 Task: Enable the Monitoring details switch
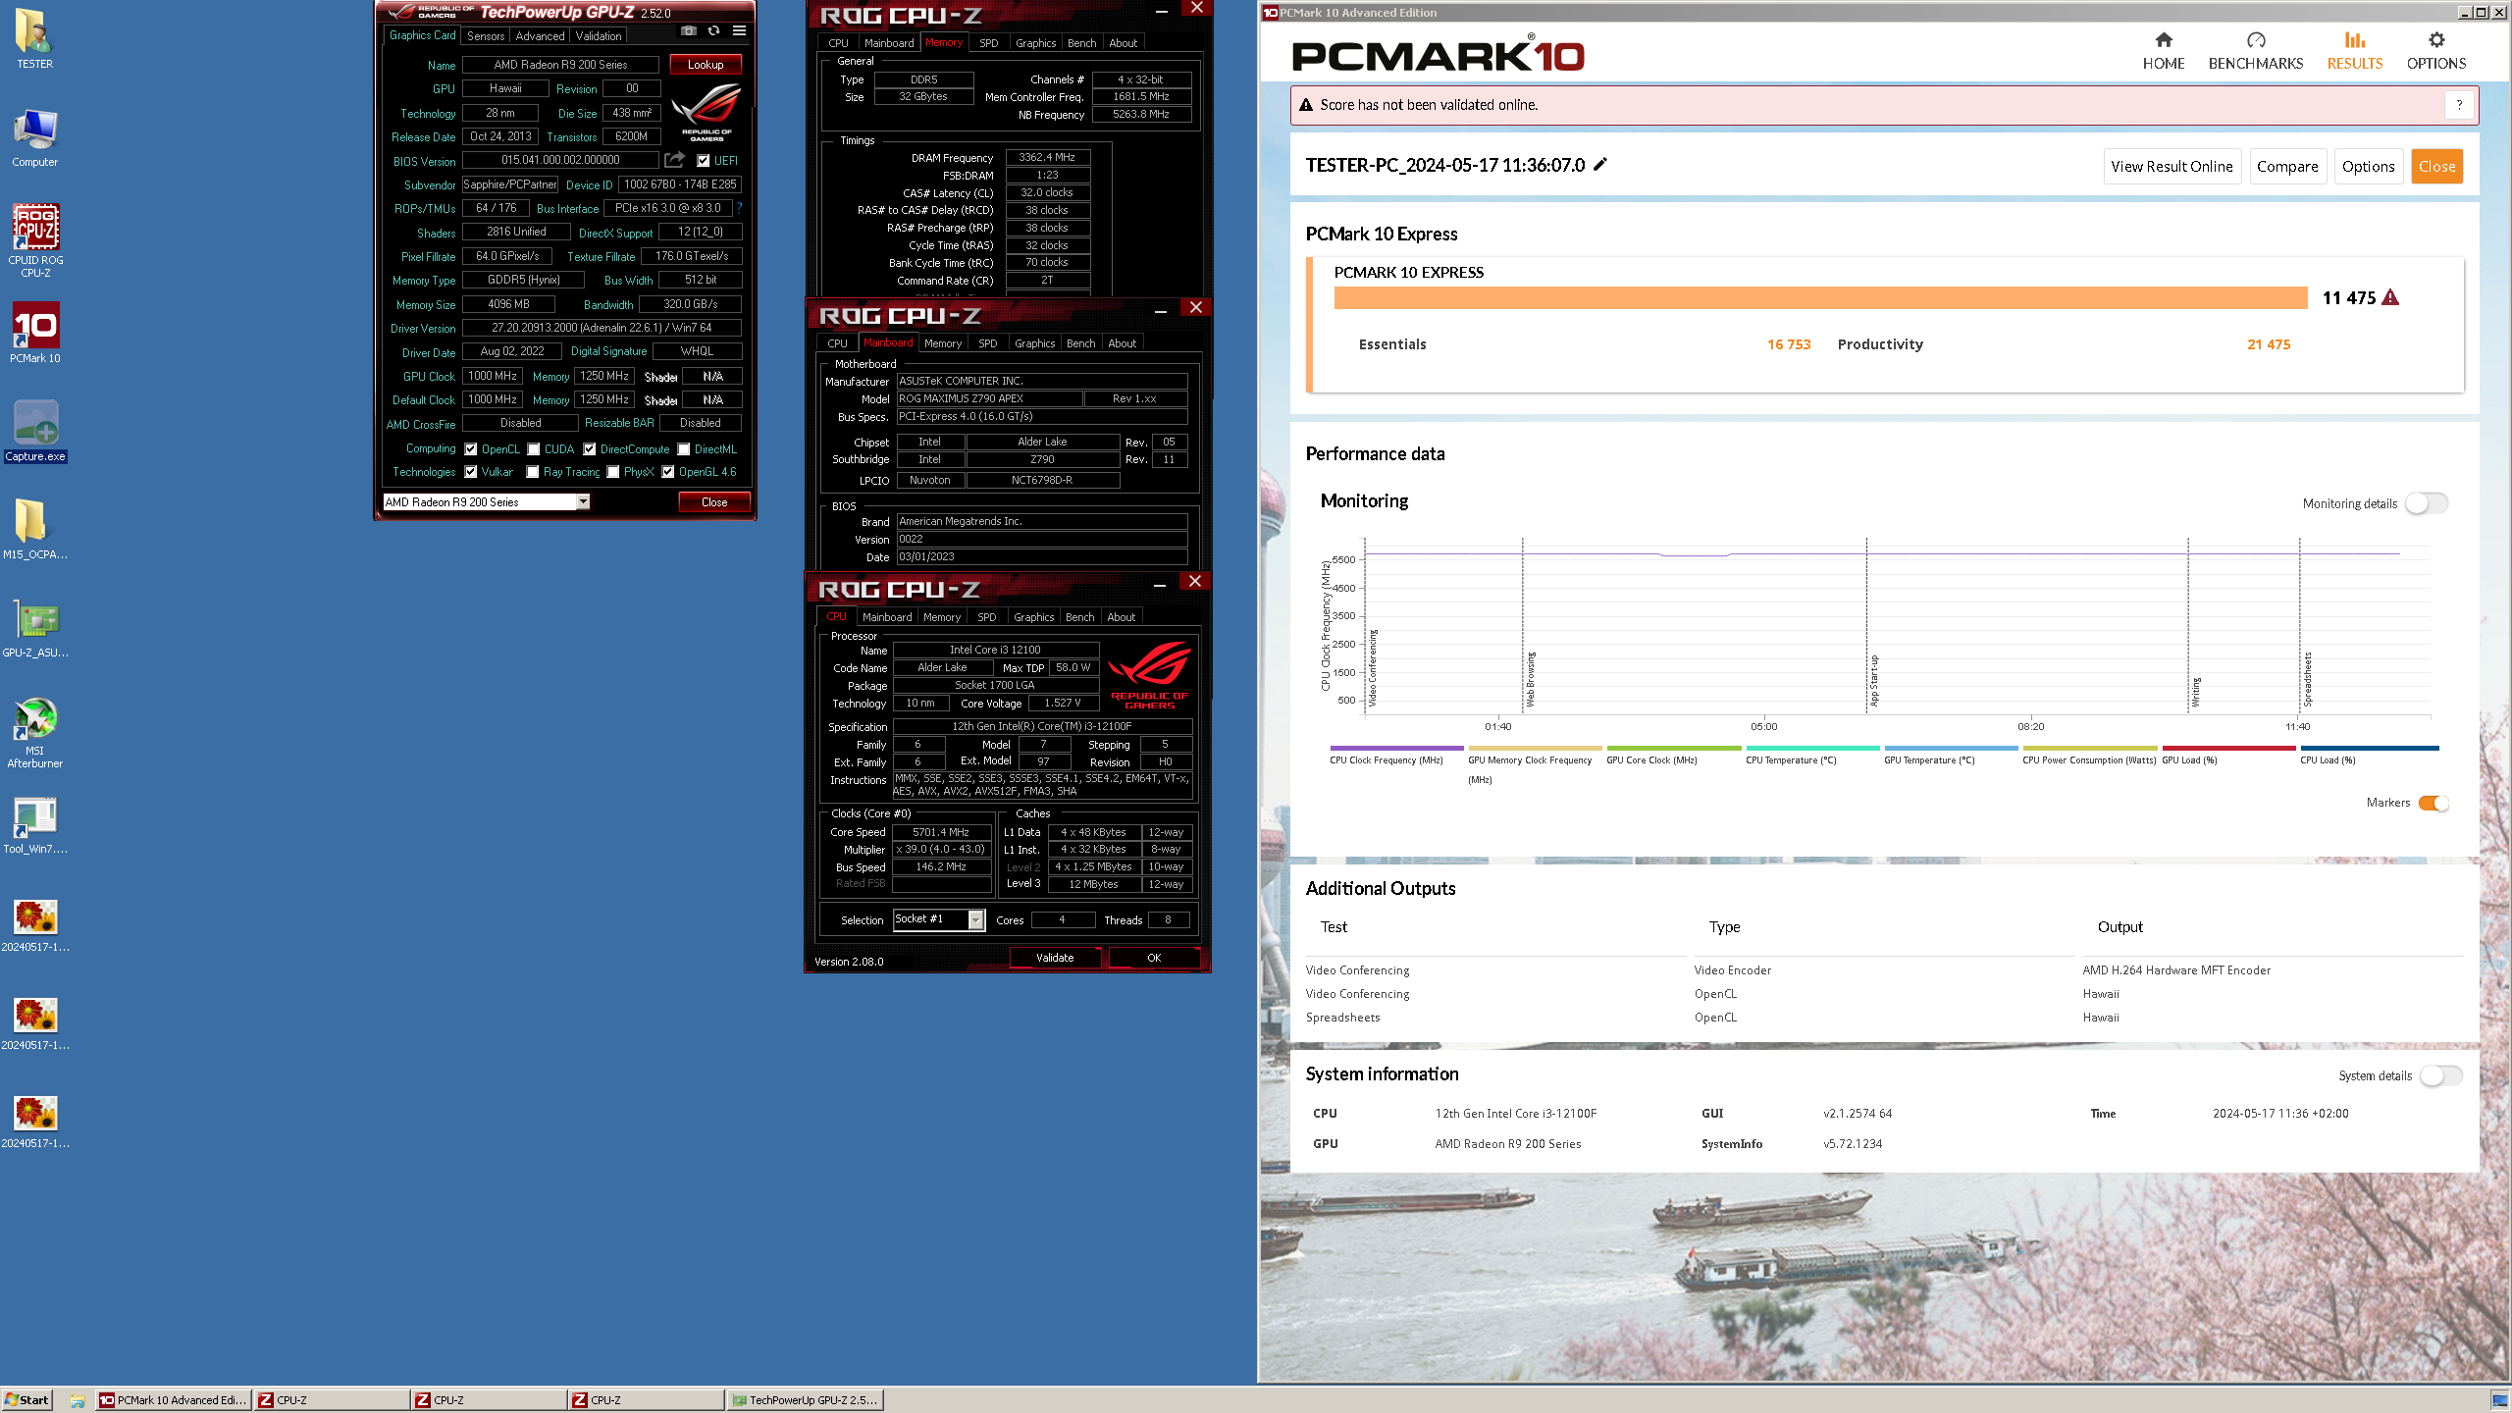[2427, 503]
